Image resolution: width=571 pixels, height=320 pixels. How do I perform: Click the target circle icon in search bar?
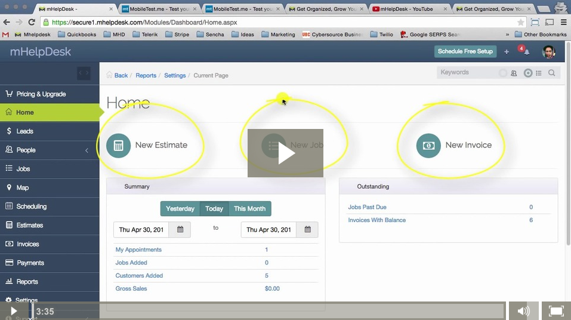coord(527,73)
